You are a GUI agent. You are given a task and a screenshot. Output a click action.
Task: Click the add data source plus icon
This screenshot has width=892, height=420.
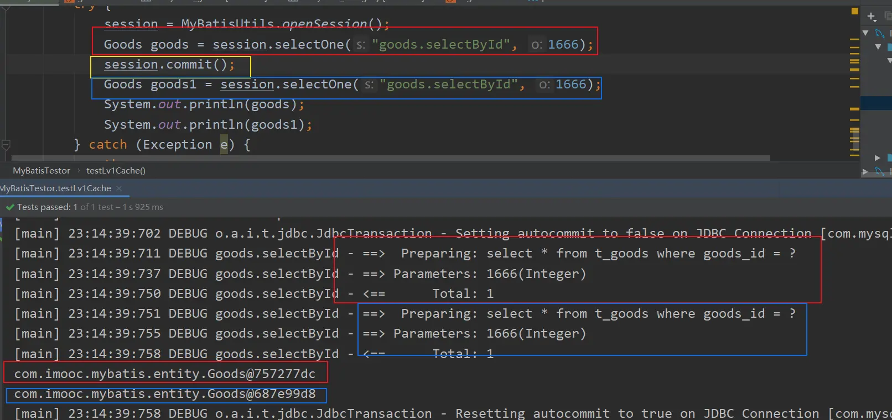[x=872, y=16]
